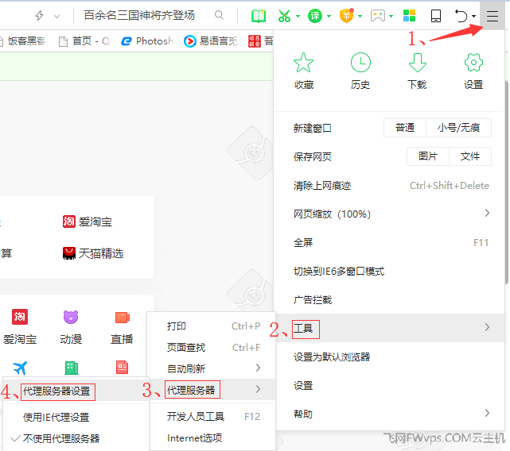Screen dimensions: 510x451
Task: Click the red news document icon
Action: point(122,367)
